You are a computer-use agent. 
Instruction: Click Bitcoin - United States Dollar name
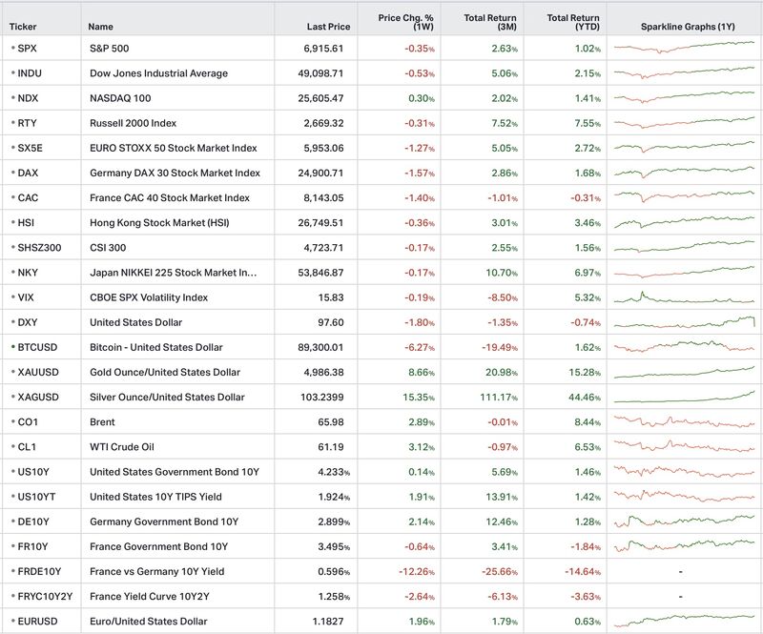(156, 347)
